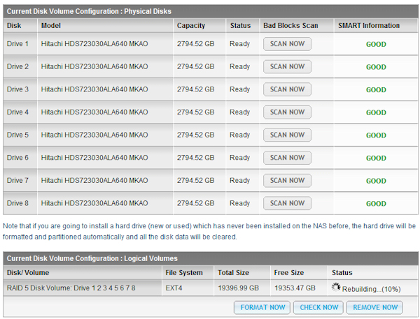Start scan on Drive 6
This screenshot has height=319, width=420.
287,158
